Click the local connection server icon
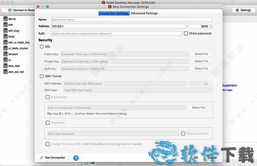This screenshot has width=257, height=166. click(6, 36)
